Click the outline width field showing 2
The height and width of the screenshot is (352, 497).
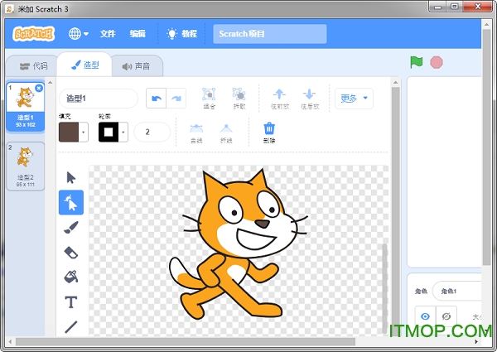pyautogui.click(x=152, y=133)
